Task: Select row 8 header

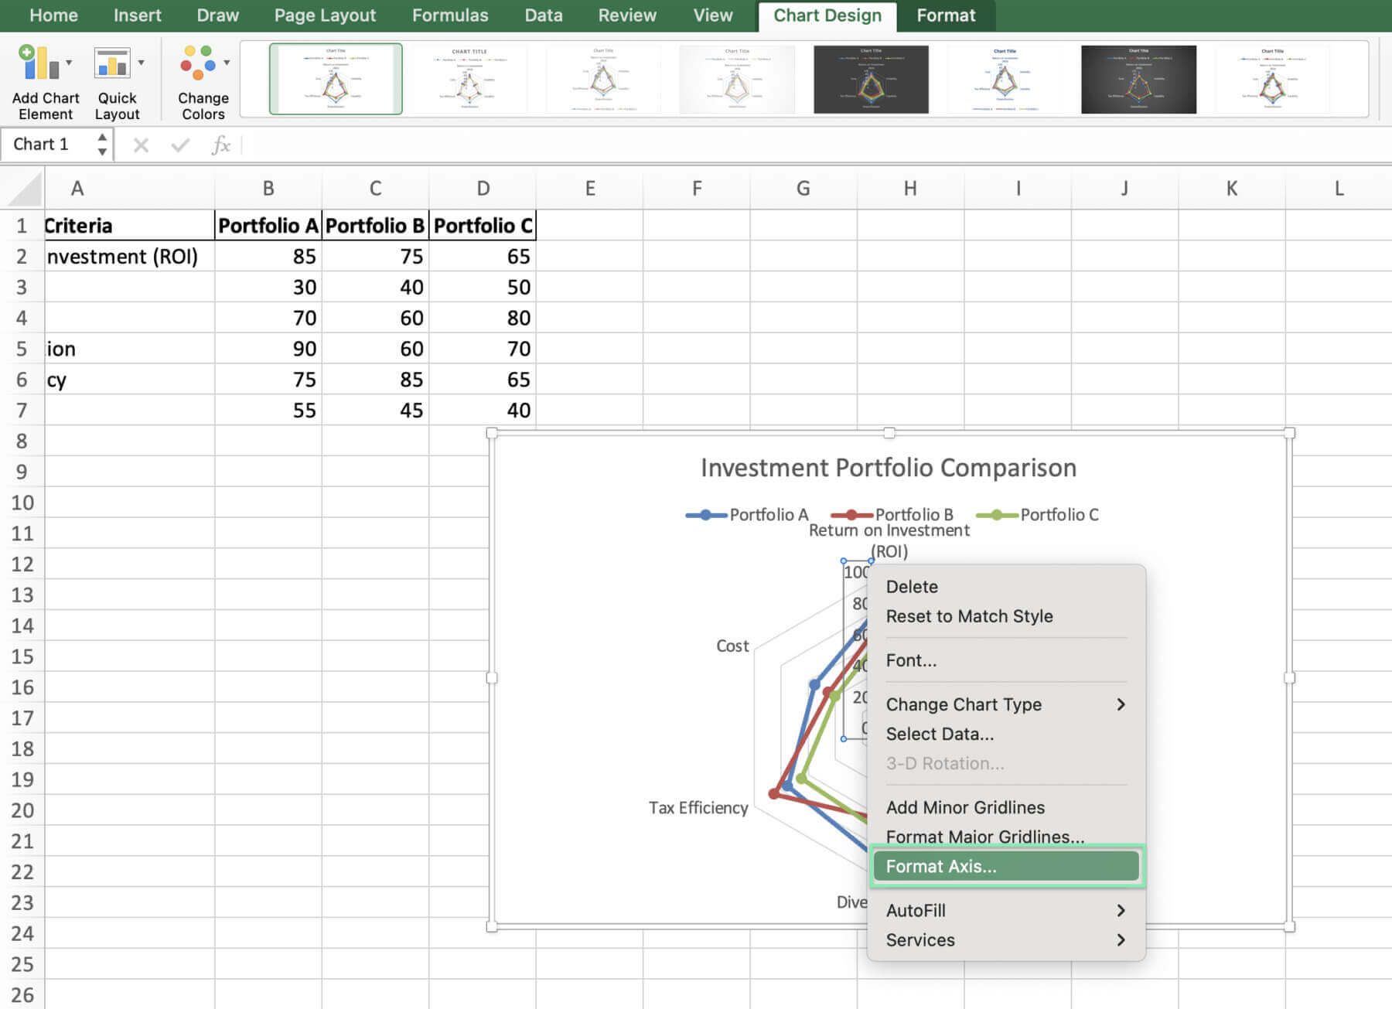Action: 22,441
